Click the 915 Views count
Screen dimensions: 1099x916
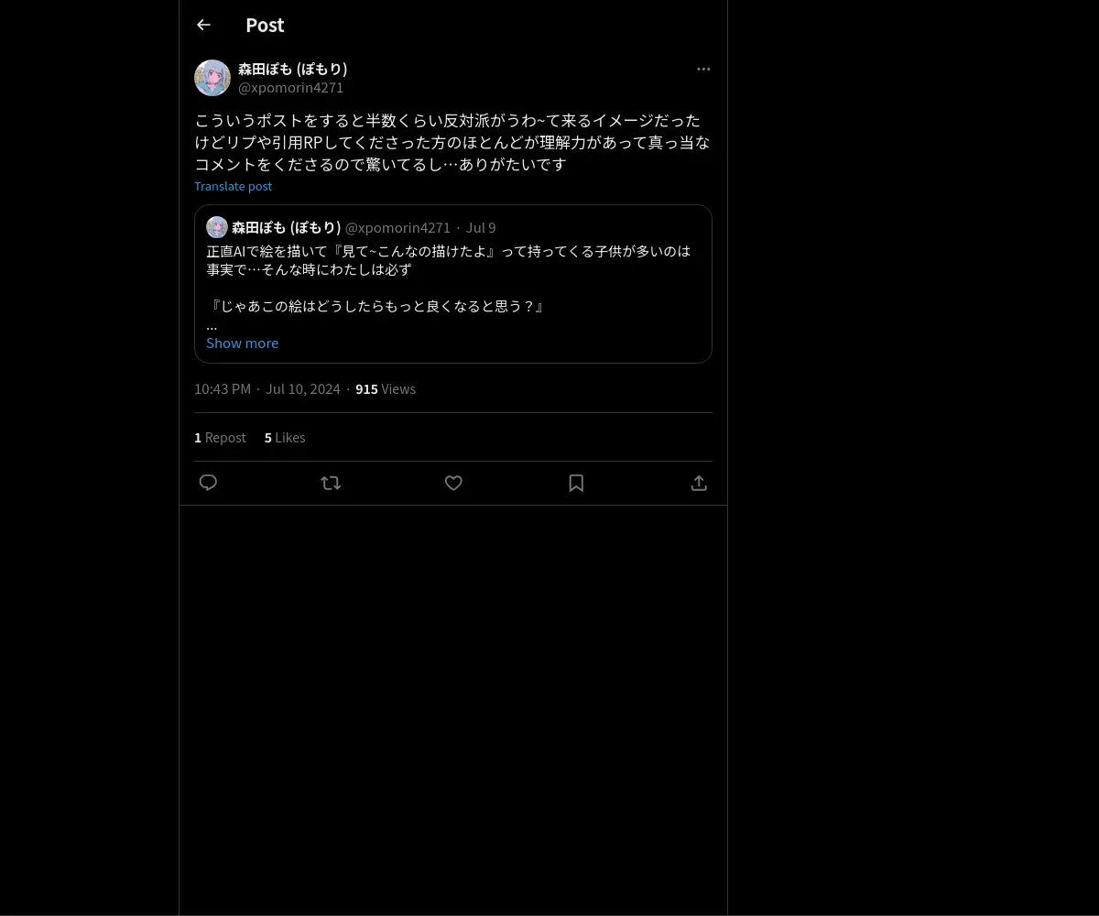(x=386, y=389)
